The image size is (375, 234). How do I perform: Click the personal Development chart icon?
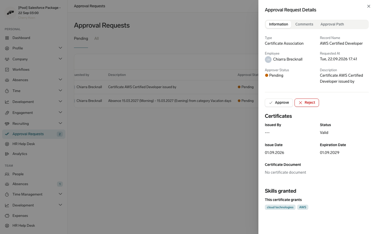(7, 102)
